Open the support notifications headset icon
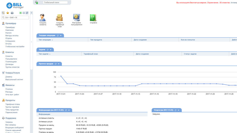Screen dimensions: 237x133 click(x=37, y=2)
